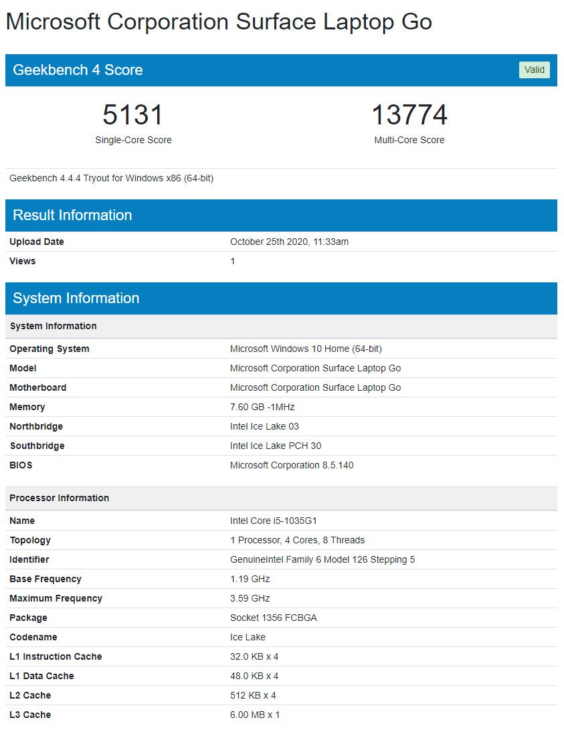Screen dimensions: 564x730
Task: Select the Model row's Surface Laptop Go value
Action: (316, 368)
